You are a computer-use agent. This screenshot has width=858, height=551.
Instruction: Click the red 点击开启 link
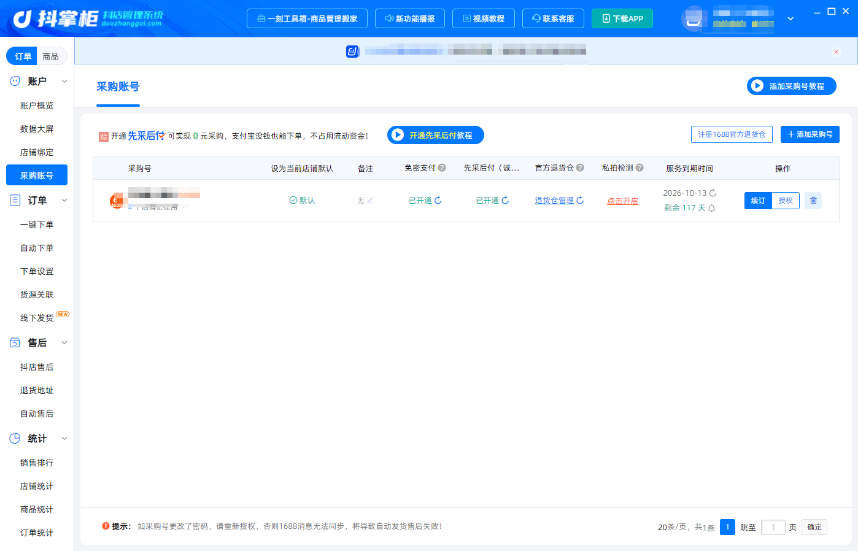[x=622, y=201]
